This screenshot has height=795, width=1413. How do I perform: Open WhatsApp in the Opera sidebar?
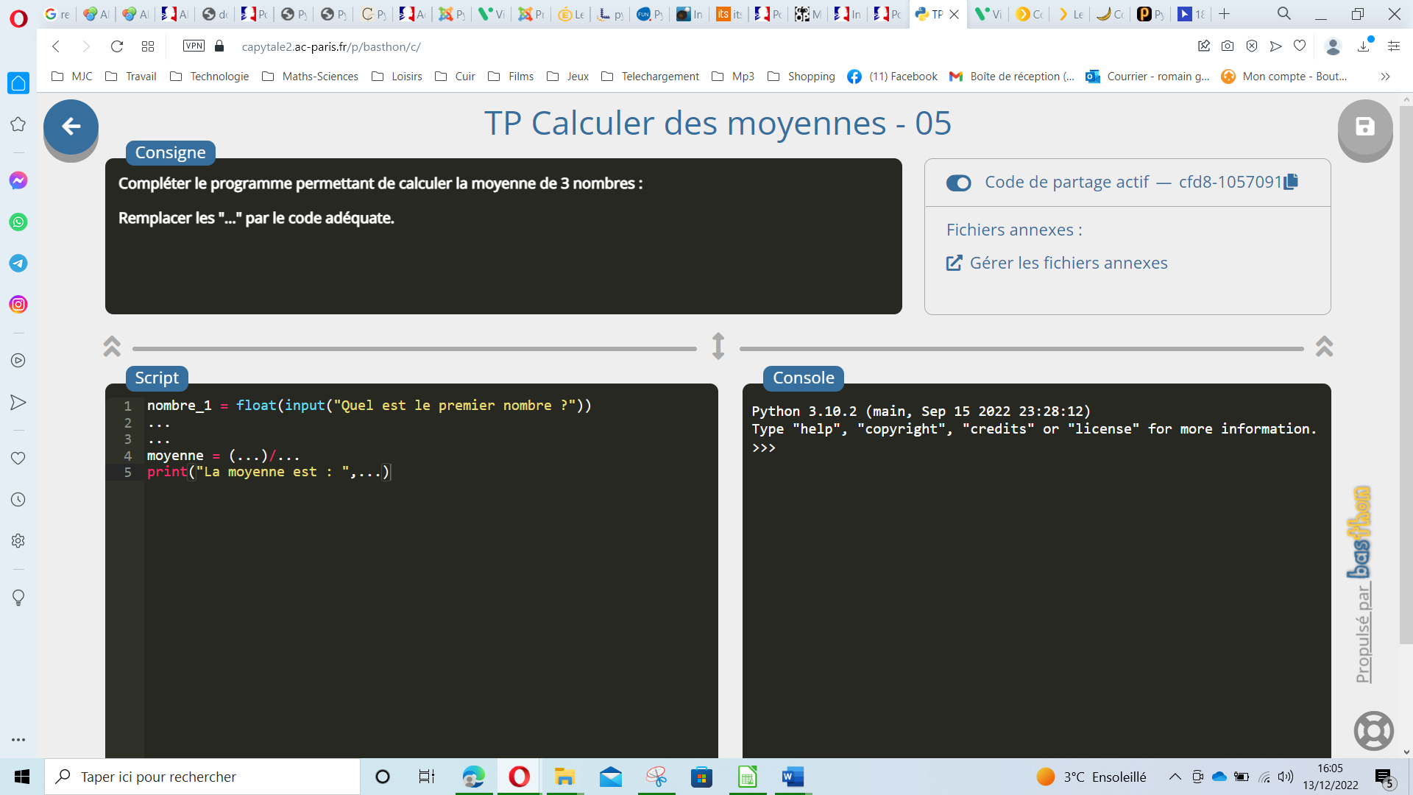(18, 222)
